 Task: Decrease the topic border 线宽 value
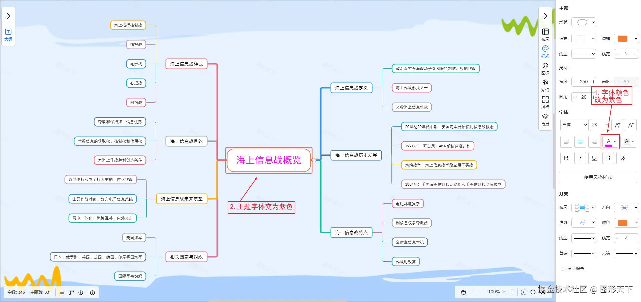pos(617,54)
